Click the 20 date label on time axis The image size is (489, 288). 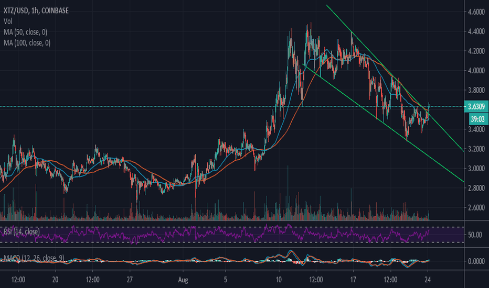pos(55,280)
